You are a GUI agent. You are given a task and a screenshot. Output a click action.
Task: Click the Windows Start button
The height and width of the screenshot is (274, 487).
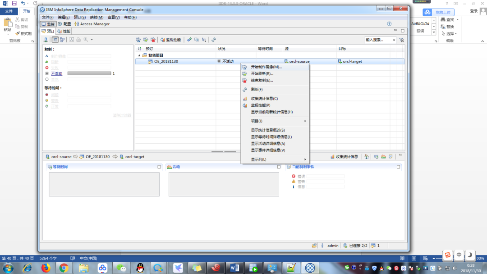8,268
